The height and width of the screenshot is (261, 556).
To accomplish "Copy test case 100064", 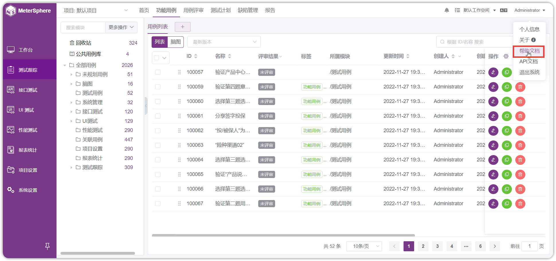I will (x=507, y=160).
